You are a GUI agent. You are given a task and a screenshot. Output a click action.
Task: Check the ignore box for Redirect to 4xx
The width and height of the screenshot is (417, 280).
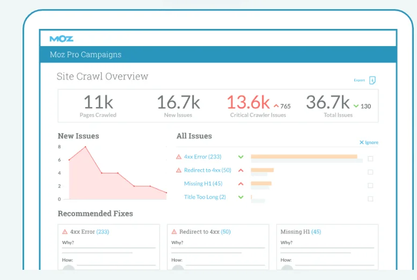(370, 172)
